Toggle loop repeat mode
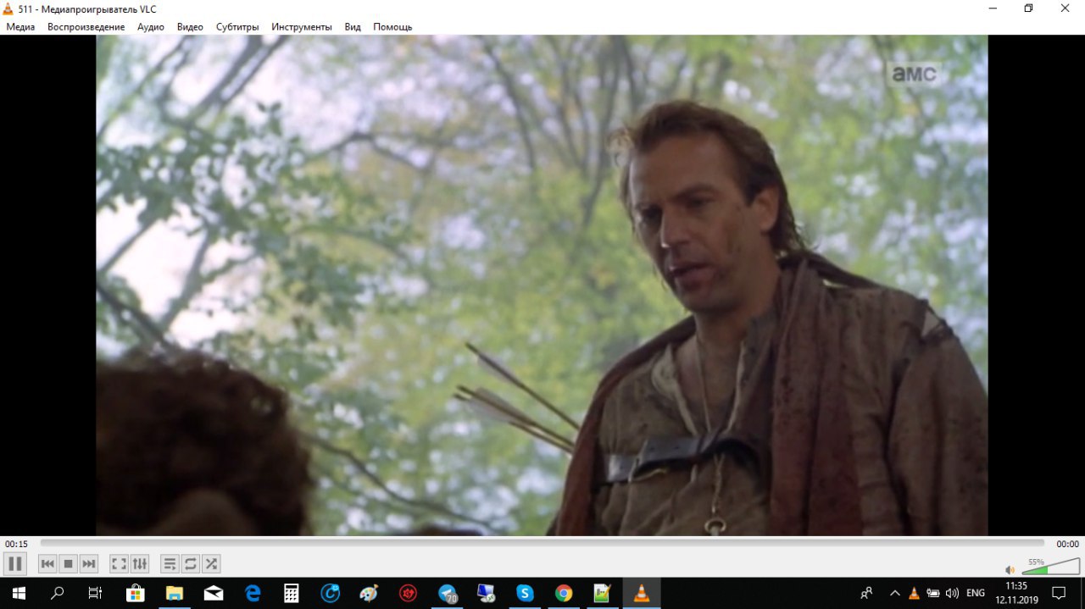This screenshot has width=1085, height=609. [191, 563]
